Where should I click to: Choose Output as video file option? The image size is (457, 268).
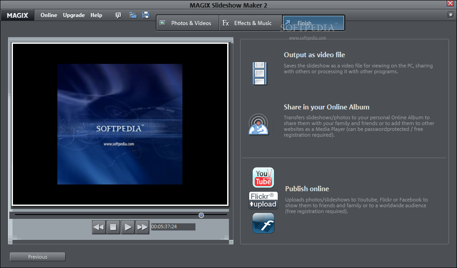pos(314,55)
